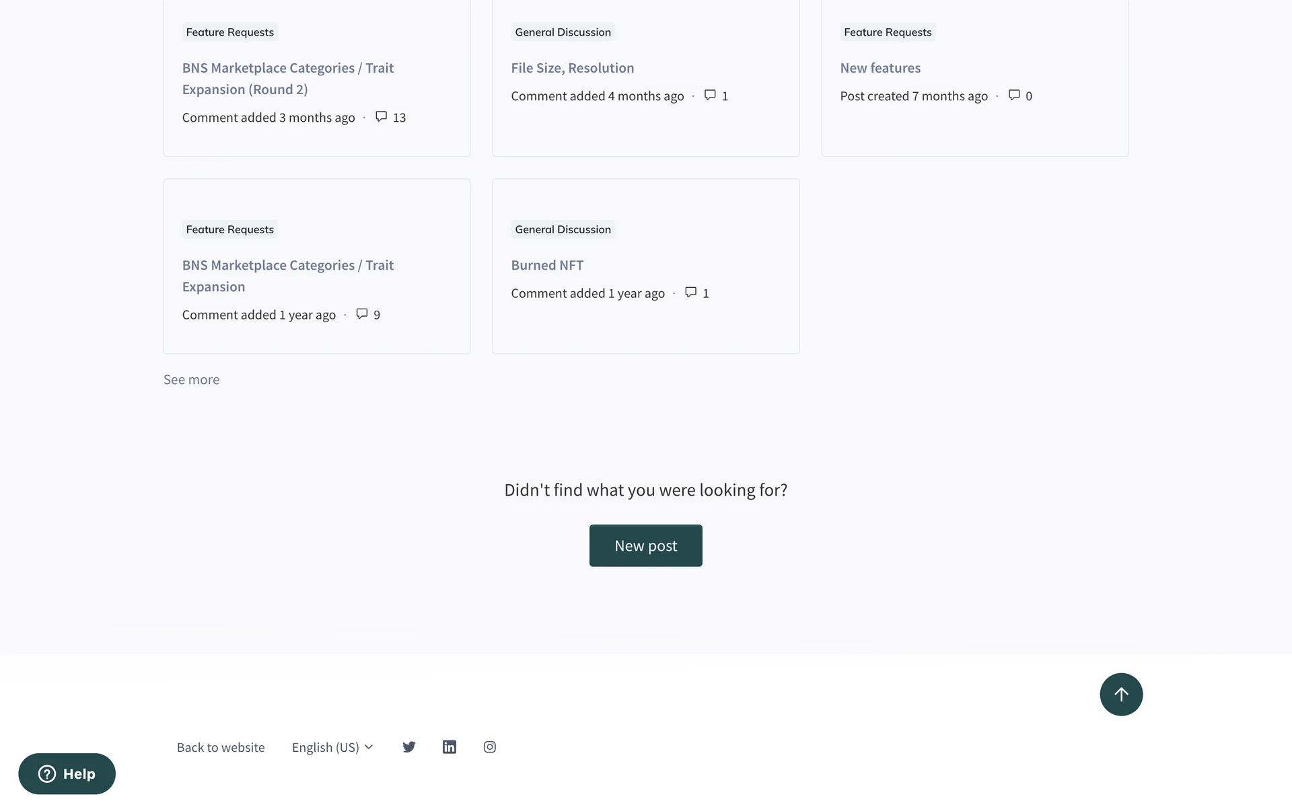The width and height of the screenshot is (1292, 807).
Task: Click the See more link
Action: (x=191, y=379)
